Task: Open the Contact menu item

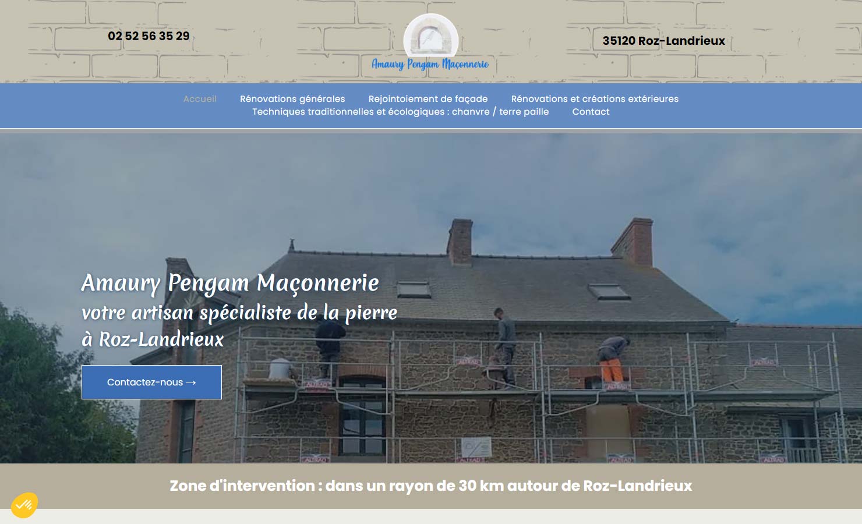Action: tap(591, 112)
